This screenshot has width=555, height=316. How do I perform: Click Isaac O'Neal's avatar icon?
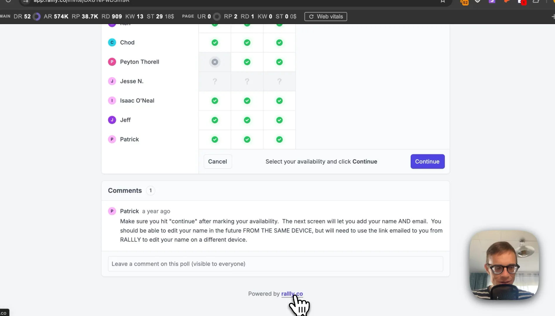click(x=112, y=101)
